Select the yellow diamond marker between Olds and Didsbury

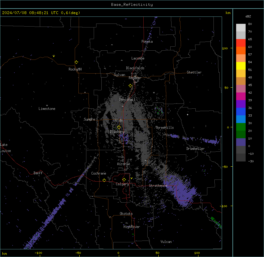click(119, 127)
